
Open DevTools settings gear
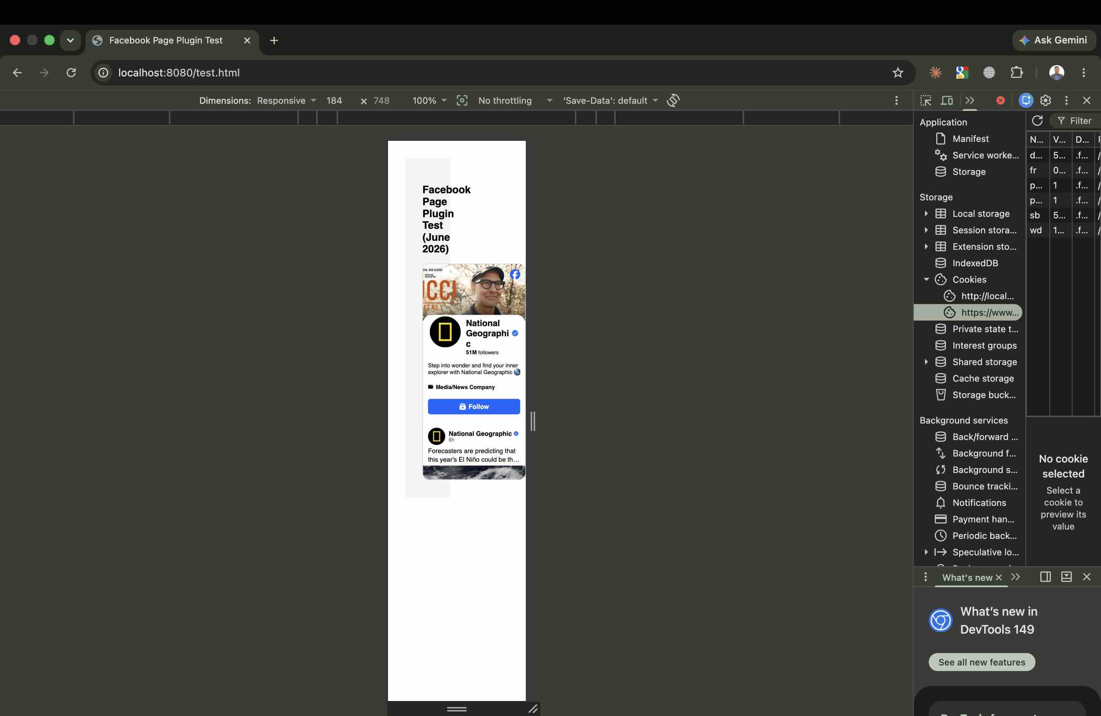[1046, 100]
